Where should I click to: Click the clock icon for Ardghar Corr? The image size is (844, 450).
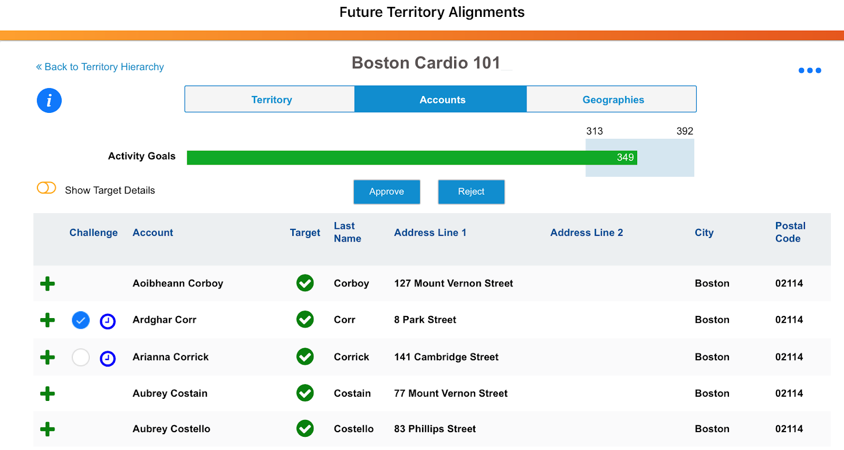tap(108, 321)
